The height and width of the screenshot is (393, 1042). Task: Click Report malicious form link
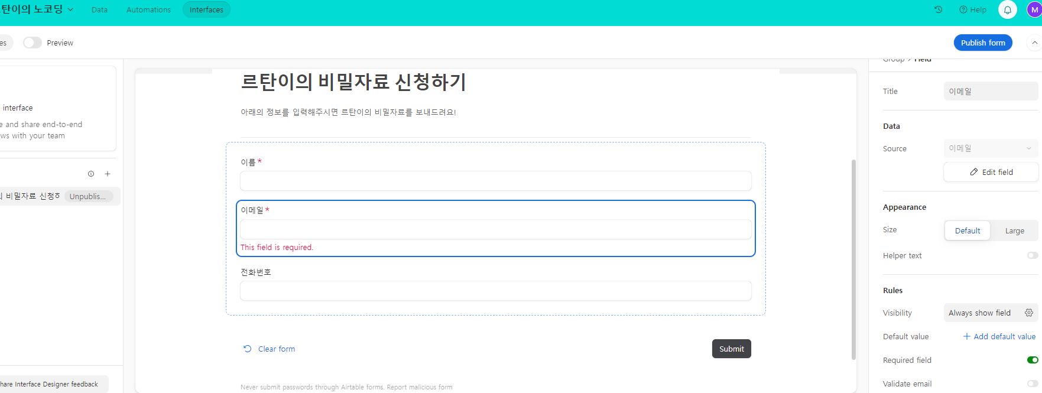pos(420,387)
